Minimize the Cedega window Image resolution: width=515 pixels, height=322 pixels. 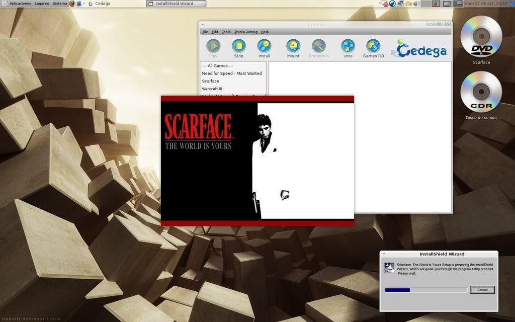tap(430, 24)
